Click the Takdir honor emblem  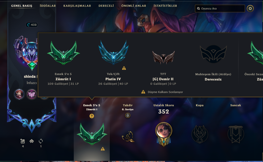tap(128, 136)
